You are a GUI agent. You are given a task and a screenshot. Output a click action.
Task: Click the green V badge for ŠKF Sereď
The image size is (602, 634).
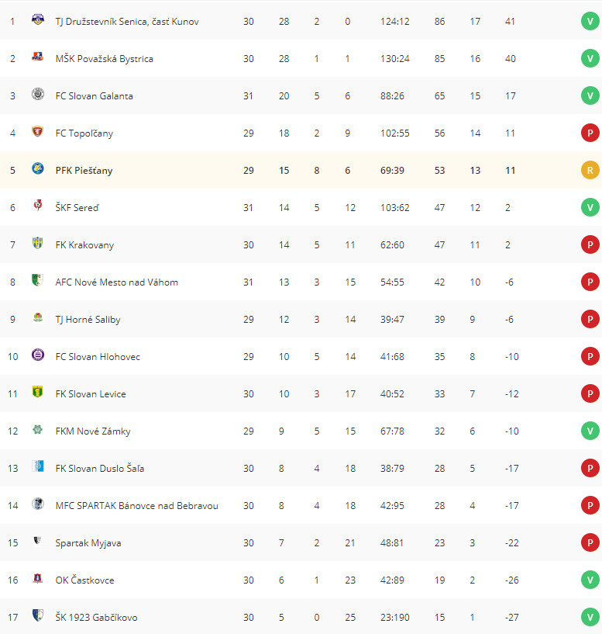[590, 207]
